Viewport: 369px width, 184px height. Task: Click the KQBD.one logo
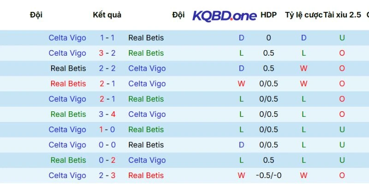click(x=224, y=16)
